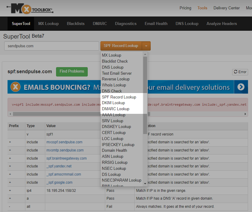
Task: Open the SuperTool tab
Action: pyautogui.click(x=21, y=23)
